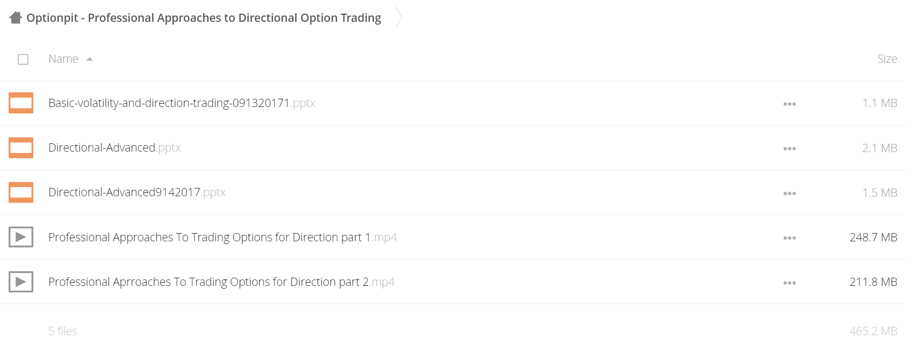Open Professional Approaches part 1.mp4 file name
This screenshot has height=361, width=907.
click(x=222, y=237)
